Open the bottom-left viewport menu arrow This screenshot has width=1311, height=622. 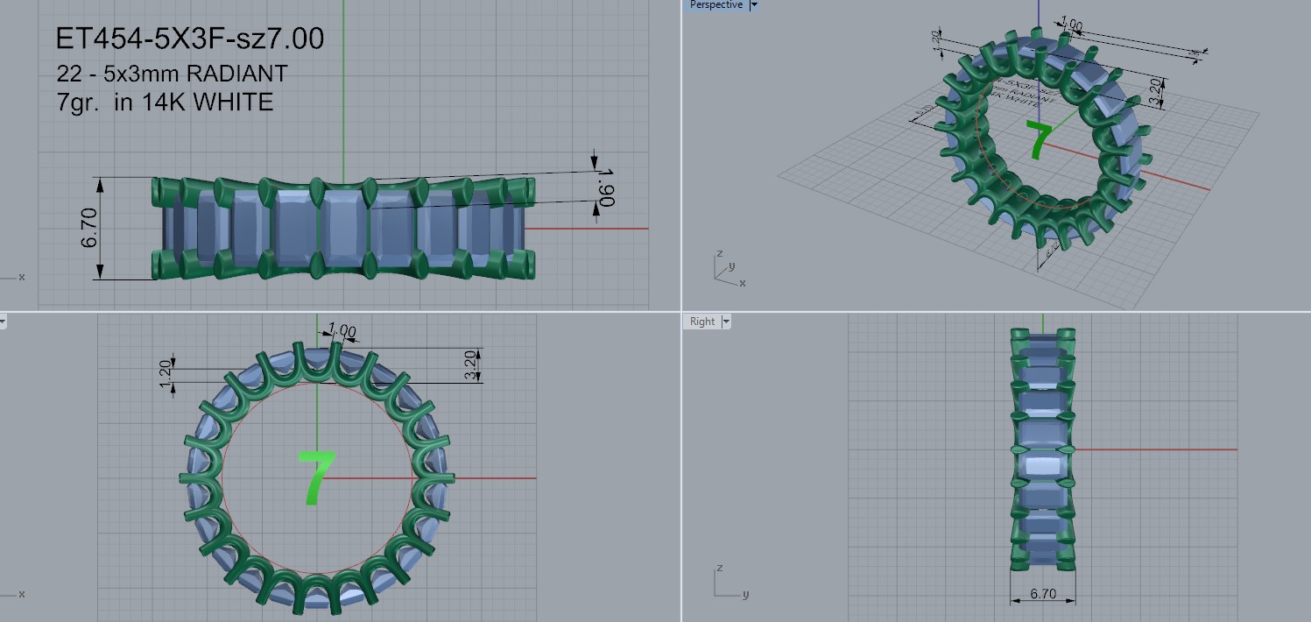point(3,322)
